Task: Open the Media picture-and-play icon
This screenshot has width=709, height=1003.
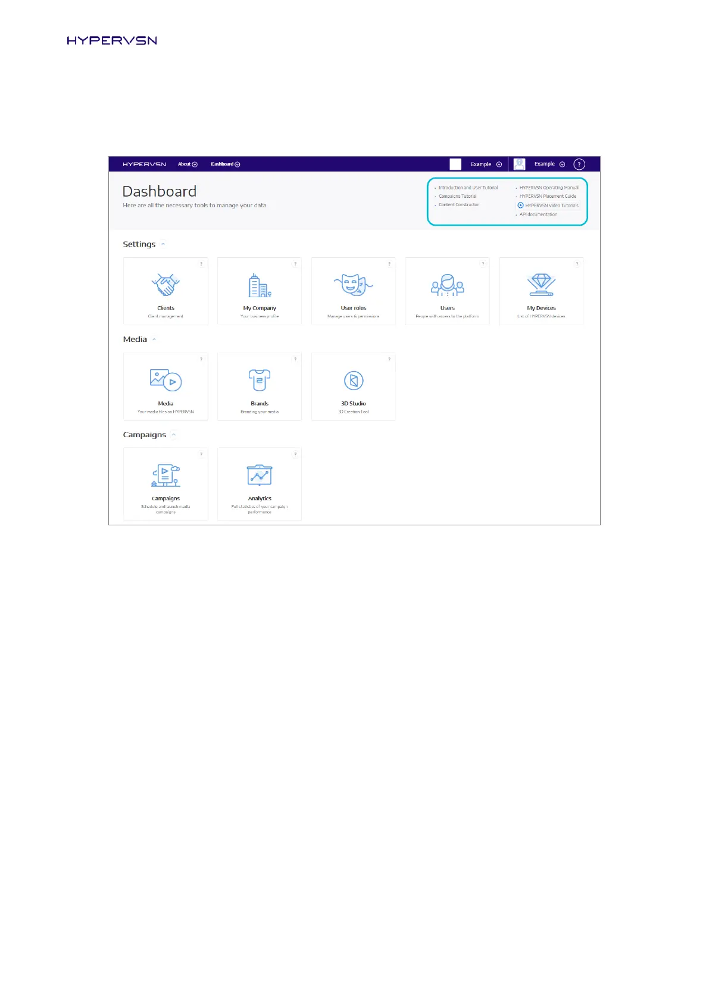Action: pos(165,380)
